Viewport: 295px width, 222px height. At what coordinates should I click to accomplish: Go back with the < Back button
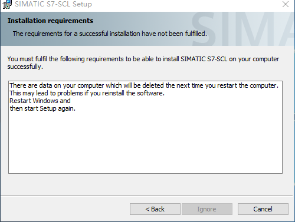[155, 209]
